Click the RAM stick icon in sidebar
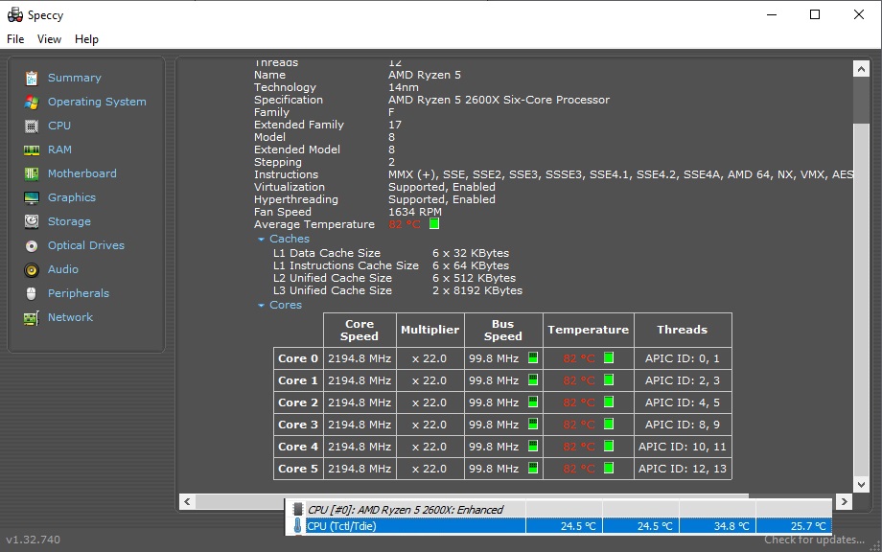 click(32, 150)
